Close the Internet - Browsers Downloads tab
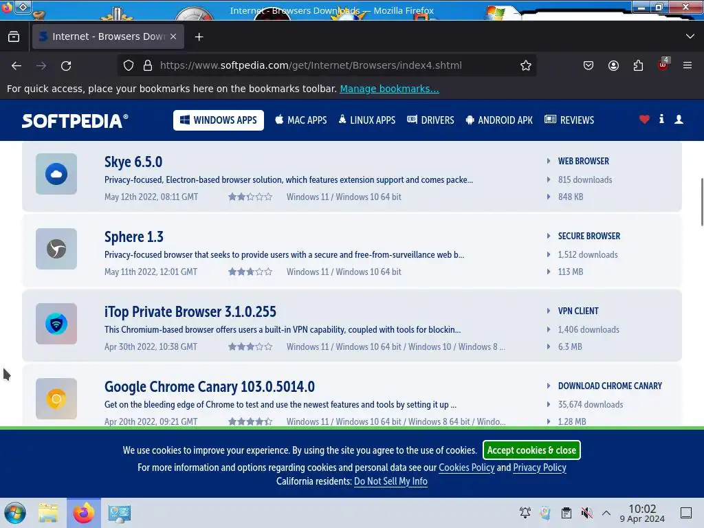The height and width of the screenshot is (528, 704). tap(173, 37)
